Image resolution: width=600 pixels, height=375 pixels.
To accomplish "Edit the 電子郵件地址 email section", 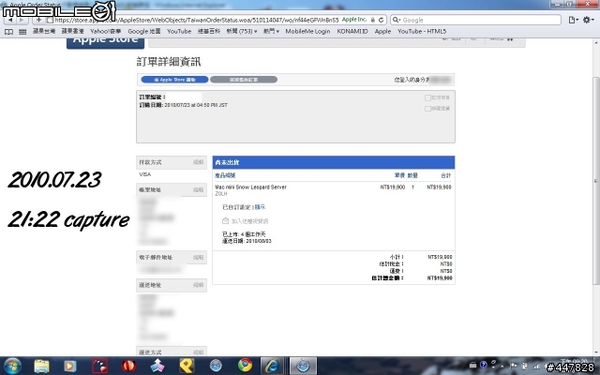I will [x=198, y=258].
